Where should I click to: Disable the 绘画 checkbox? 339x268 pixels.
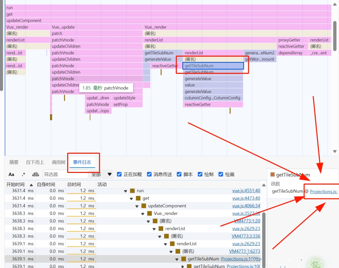(x=221, y=174)
